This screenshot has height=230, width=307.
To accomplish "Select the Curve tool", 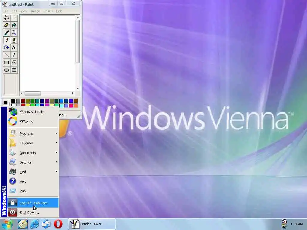I will click(x=14, y=55).
